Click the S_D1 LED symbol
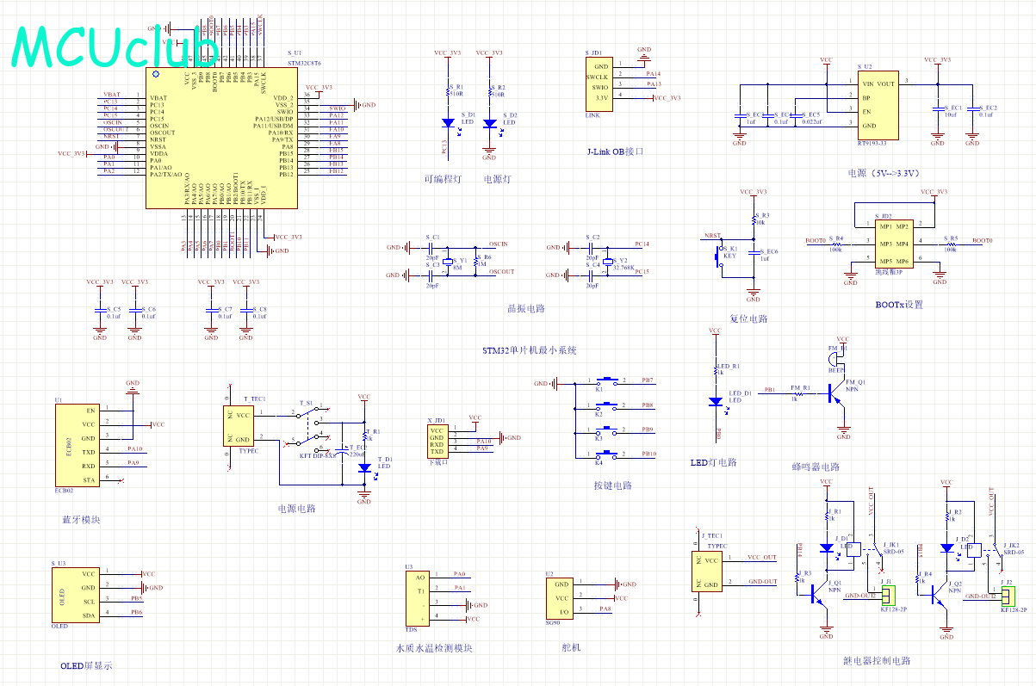 [448, 123]
